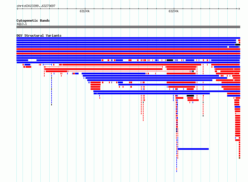Click the topmost blue full-width variant bar
Viewport: 248px width, 182px height.
(128, 38)
